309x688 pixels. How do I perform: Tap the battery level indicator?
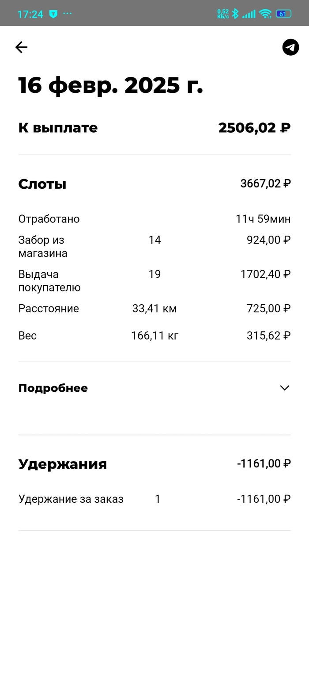(283, 14)
